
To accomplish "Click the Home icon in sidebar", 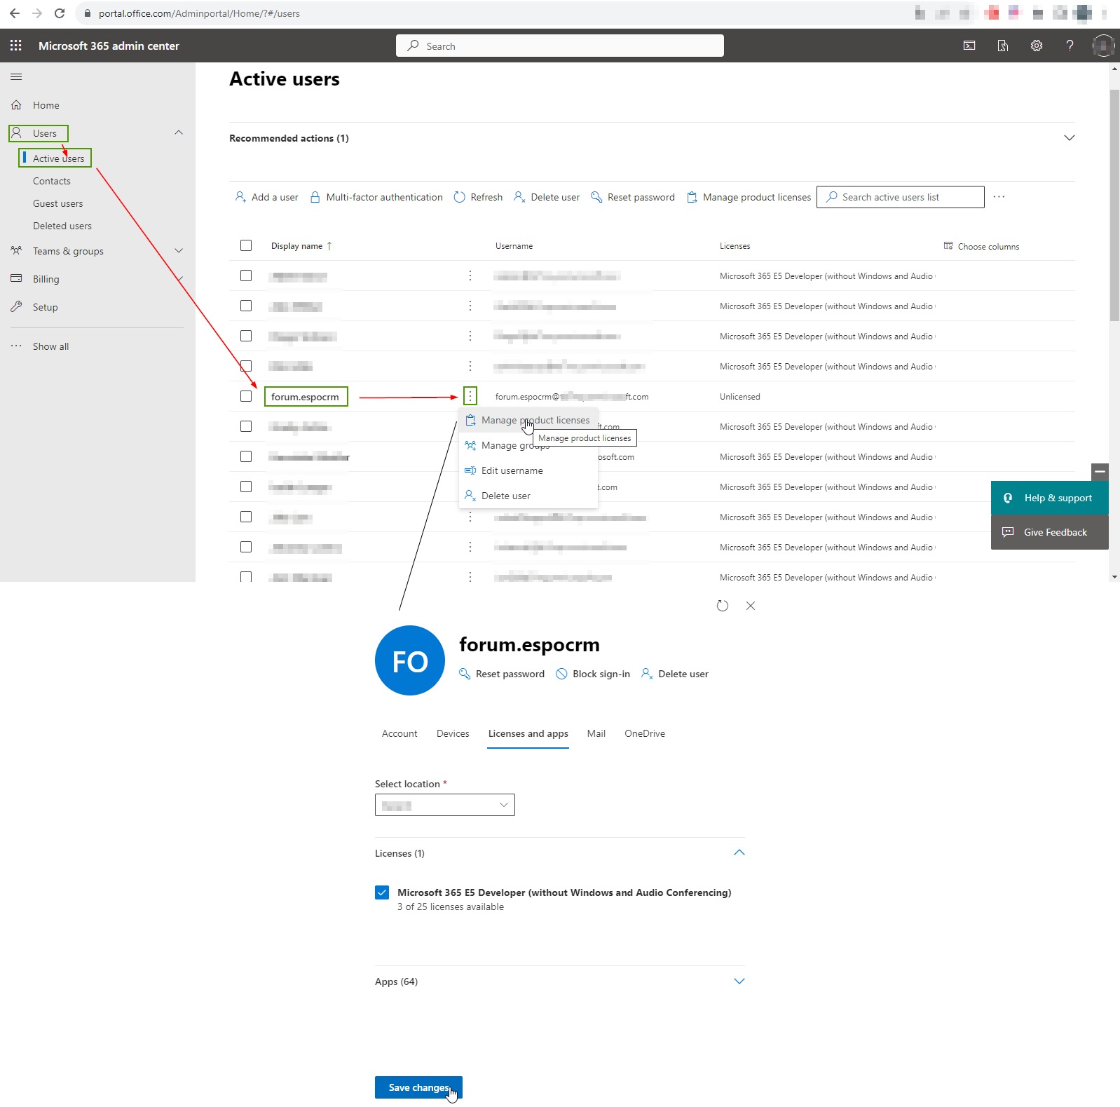I will [16, 105].
